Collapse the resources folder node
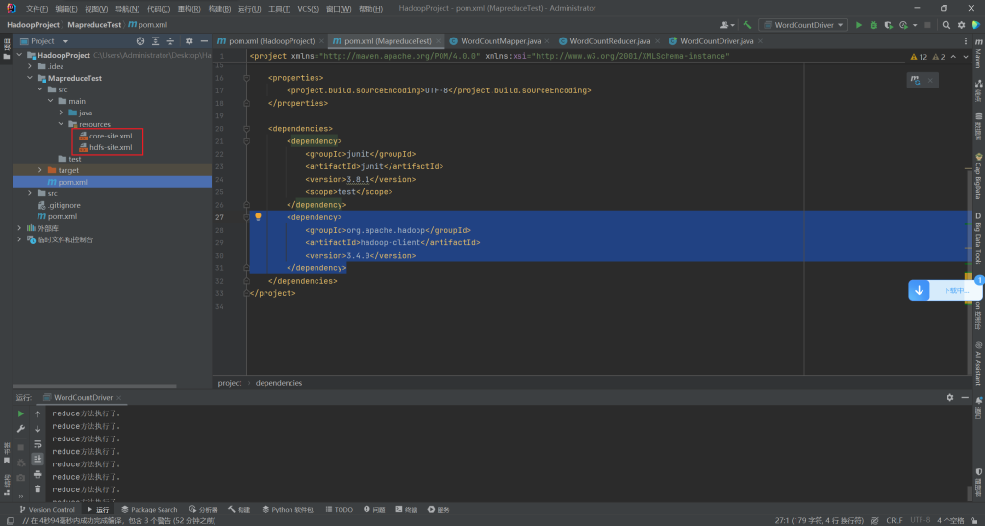The width and height of the screenshot is (985, 526). [61, 124]
